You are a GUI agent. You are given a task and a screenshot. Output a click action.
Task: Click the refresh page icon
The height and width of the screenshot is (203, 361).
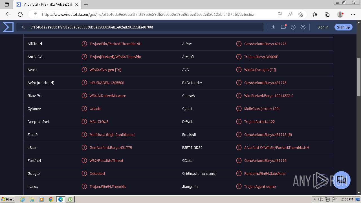coord(20,14)
